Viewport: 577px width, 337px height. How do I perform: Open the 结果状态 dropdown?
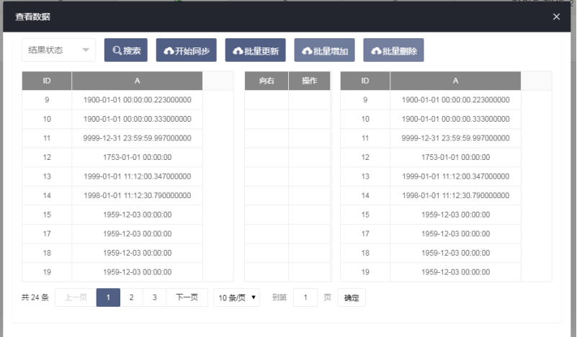(x=58, y=50)
